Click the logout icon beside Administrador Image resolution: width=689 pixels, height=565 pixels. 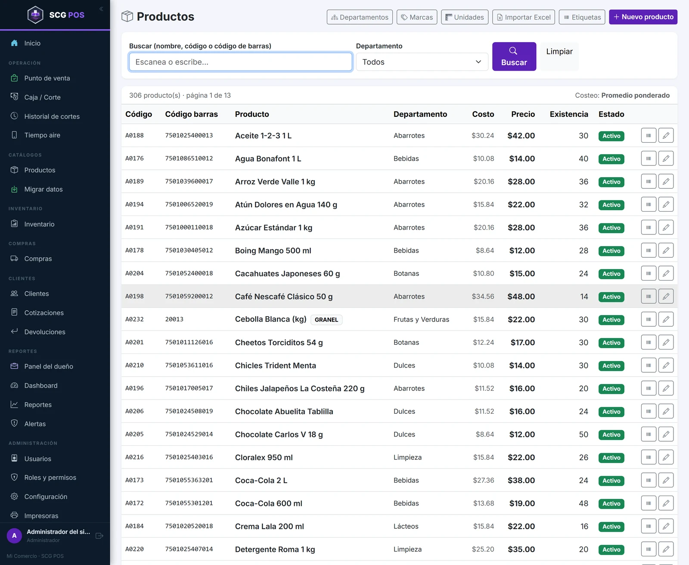[99, 536]
